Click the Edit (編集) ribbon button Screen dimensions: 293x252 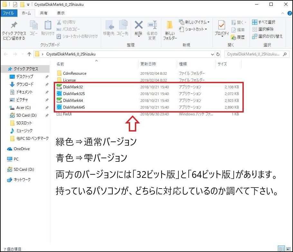click(238, 30)
